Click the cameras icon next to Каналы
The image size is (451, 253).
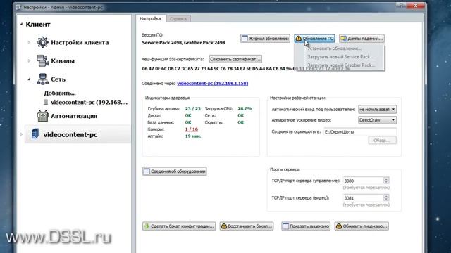point(42,60)
